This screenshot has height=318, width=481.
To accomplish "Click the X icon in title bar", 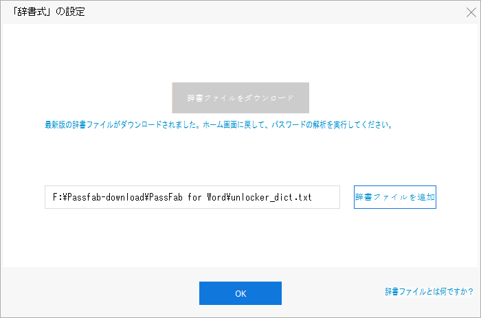I will (x=470, y=12).
